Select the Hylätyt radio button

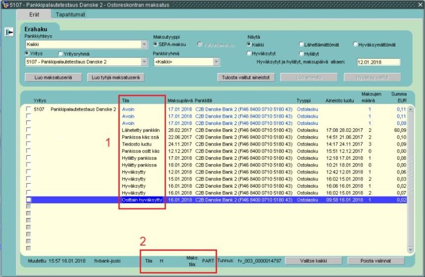[301, 53]
